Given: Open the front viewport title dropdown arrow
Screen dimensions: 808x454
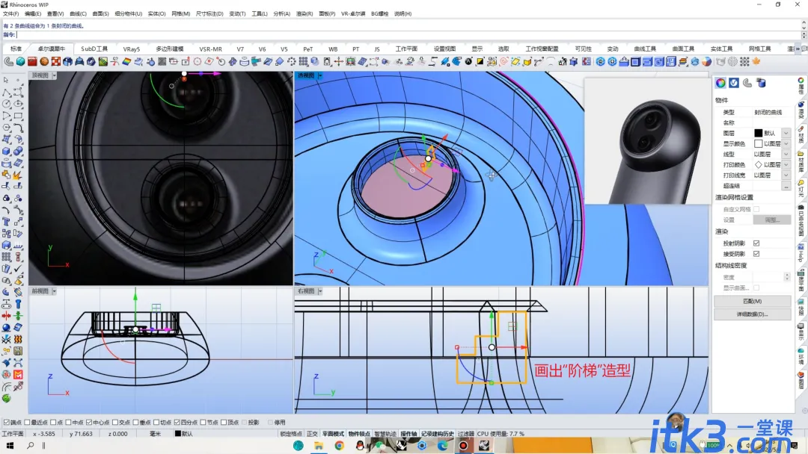Looking at the screenshot, I should click(x=54, y=291).
